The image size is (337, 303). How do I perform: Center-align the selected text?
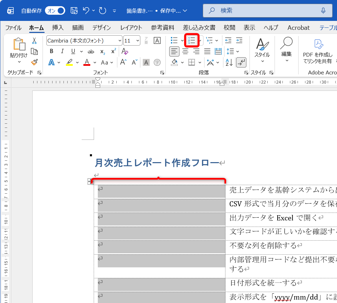click(x=185, y=51)
